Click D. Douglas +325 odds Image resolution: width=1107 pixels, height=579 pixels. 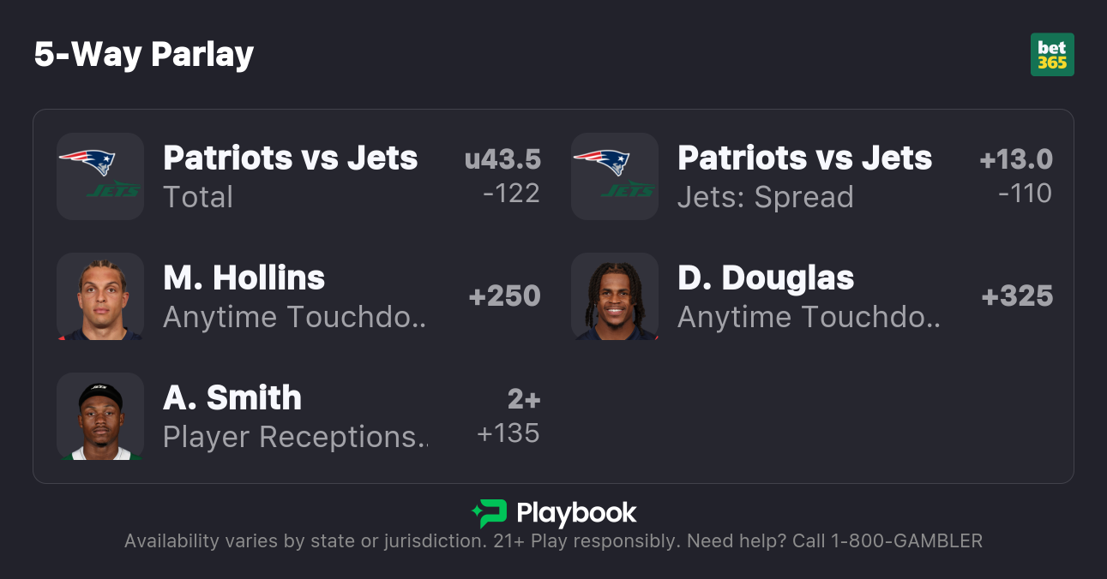(1017, 296)
